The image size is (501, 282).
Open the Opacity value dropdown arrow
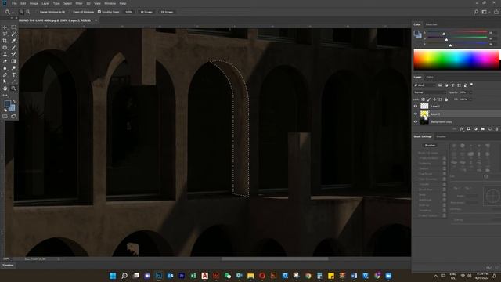tap(470, 92)
